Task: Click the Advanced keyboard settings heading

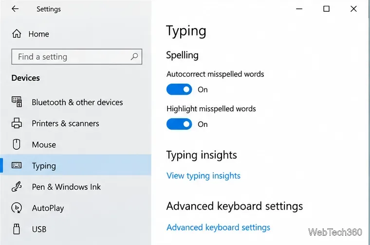Action: point(235,207)
